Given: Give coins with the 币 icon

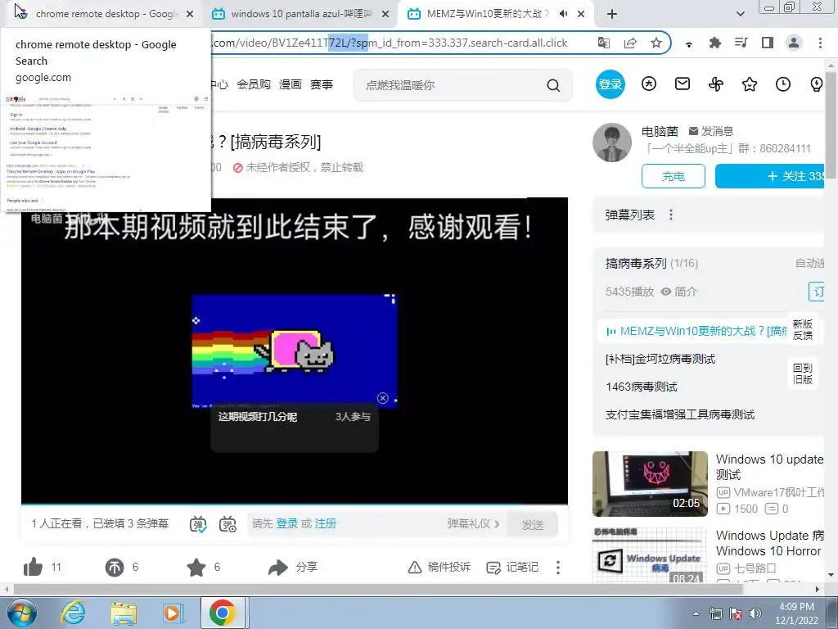Looking at the screenshot, I should (x=115, y=567).
